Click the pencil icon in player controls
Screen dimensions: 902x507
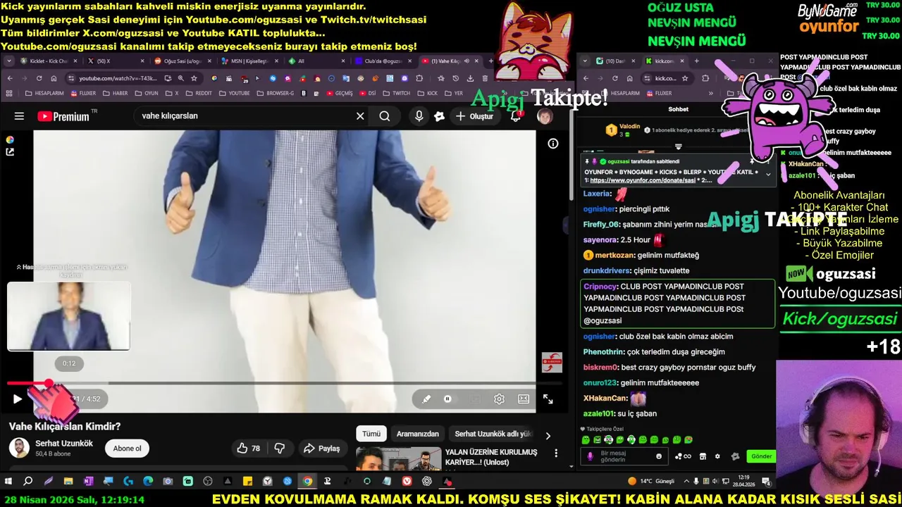(426, 399)
